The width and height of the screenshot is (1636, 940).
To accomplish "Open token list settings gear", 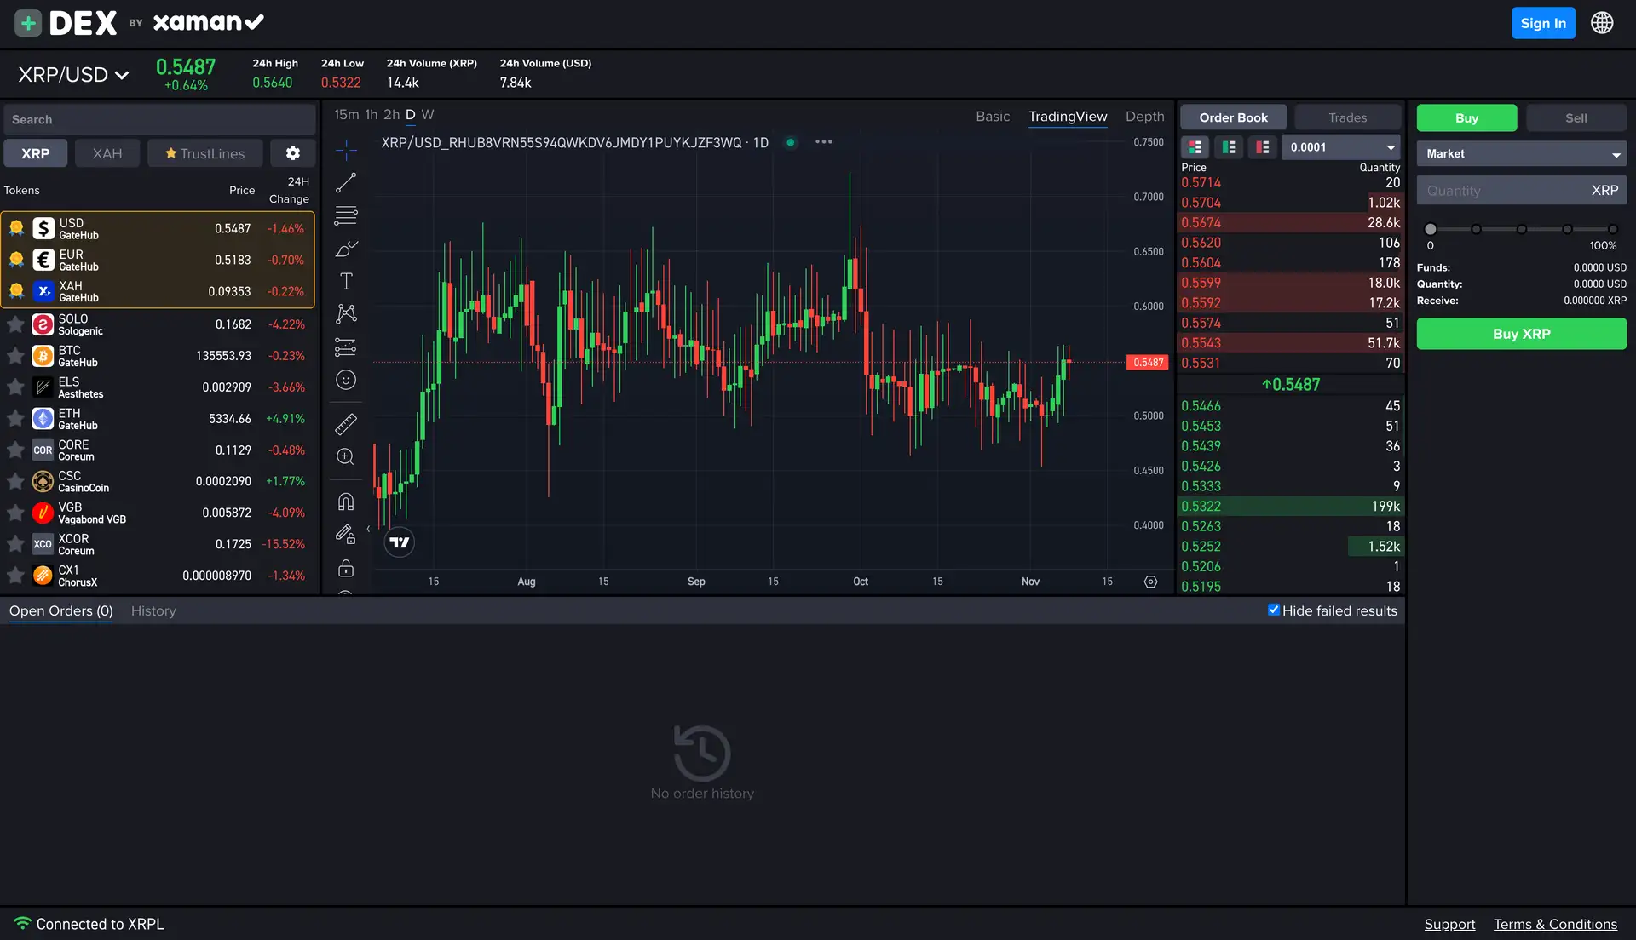I will tap(292, 153).
